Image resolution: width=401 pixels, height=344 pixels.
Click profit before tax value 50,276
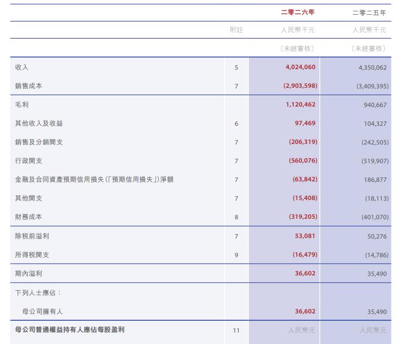(x=377, y=236)
